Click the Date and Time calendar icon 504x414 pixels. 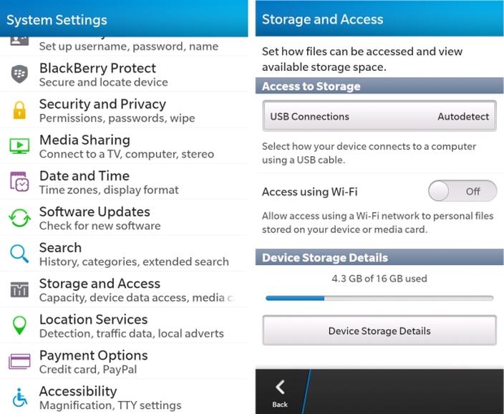click(x=19, y=182)
